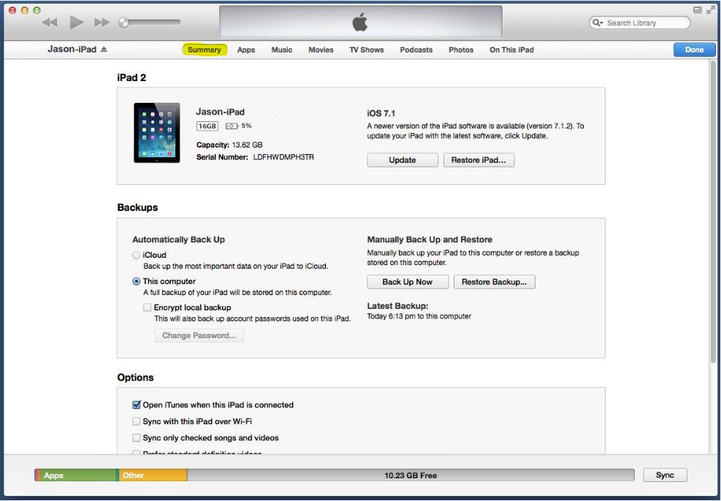
Task: Switch to the Photos tab
Action: (x=461, y=50)
